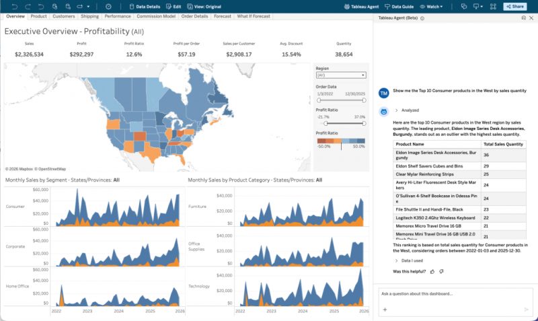538x321 pixels.
Task: Click the Edit workbook button
Action: [174, 7]
